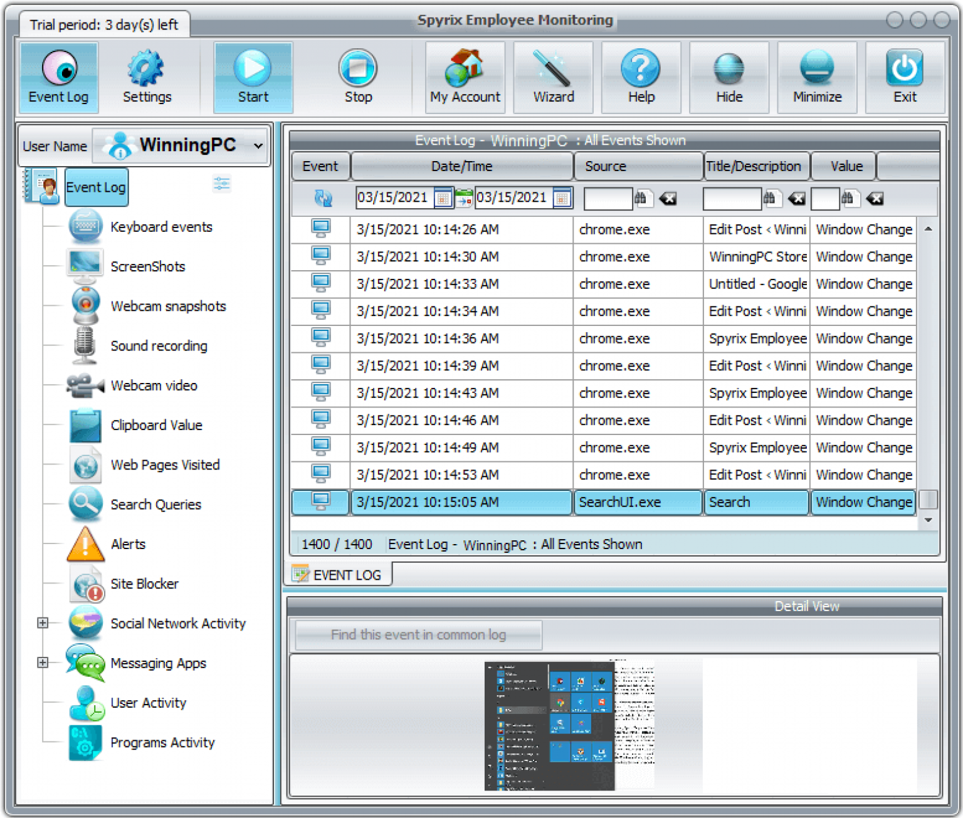View Clipboard Value captures
Image resolution: width=963 pixels, height=818 pixels.
pos(156,425)
